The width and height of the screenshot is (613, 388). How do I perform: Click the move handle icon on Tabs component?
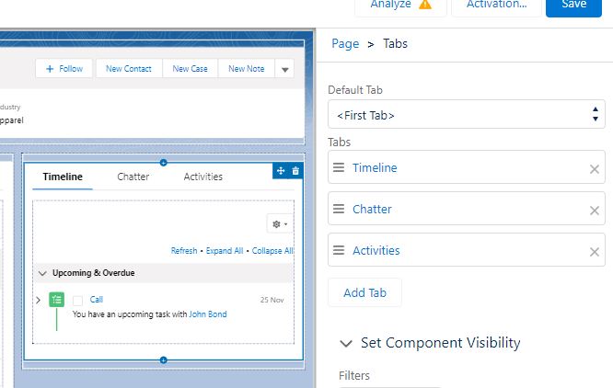281,171
